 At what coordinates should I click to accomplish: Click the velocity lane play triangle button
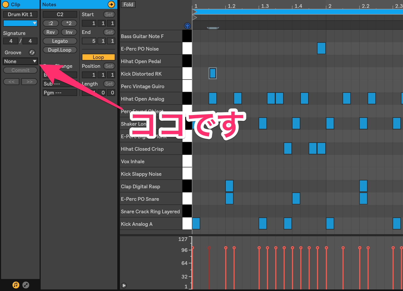pyautogui.click(x=124, y=286)
